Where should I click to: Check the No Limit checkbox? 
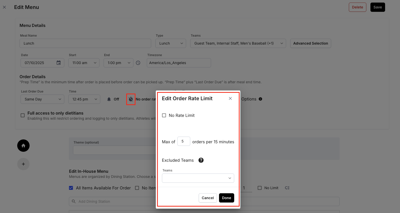pyautogui.click(x=260, y=188)
